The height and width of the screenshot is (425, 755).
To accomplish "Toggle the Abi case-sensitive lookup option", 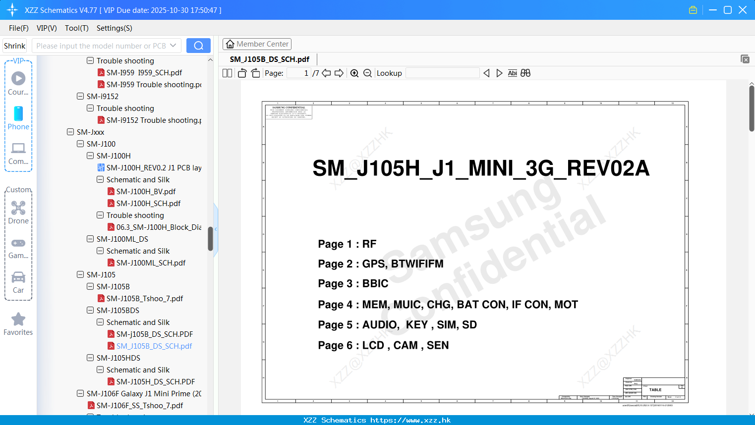I will click(512, 73).
